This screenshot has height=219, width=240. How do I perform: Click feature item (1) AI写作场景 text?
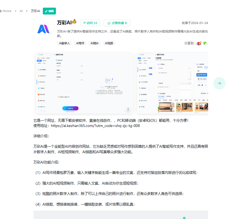click(x=117, y=173)
